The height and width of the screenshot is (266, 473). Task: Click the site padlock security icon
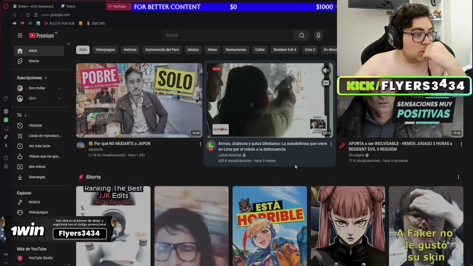(x=36, y=15)
